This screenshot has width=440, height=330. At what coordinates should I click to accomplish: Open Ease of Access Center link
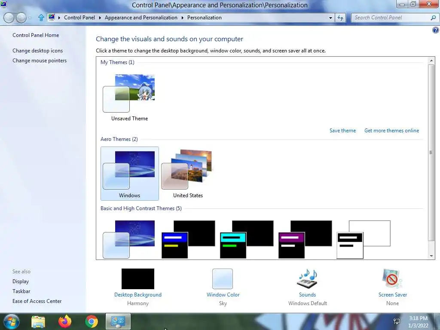[x=37, y=301]
